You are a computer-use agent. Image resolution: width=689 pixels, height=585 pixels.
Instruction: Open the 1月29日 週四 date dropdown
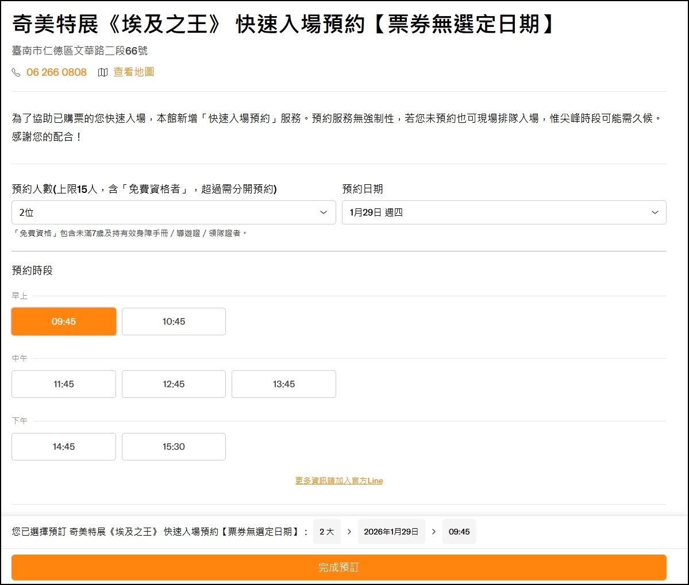tap(503, 212)
